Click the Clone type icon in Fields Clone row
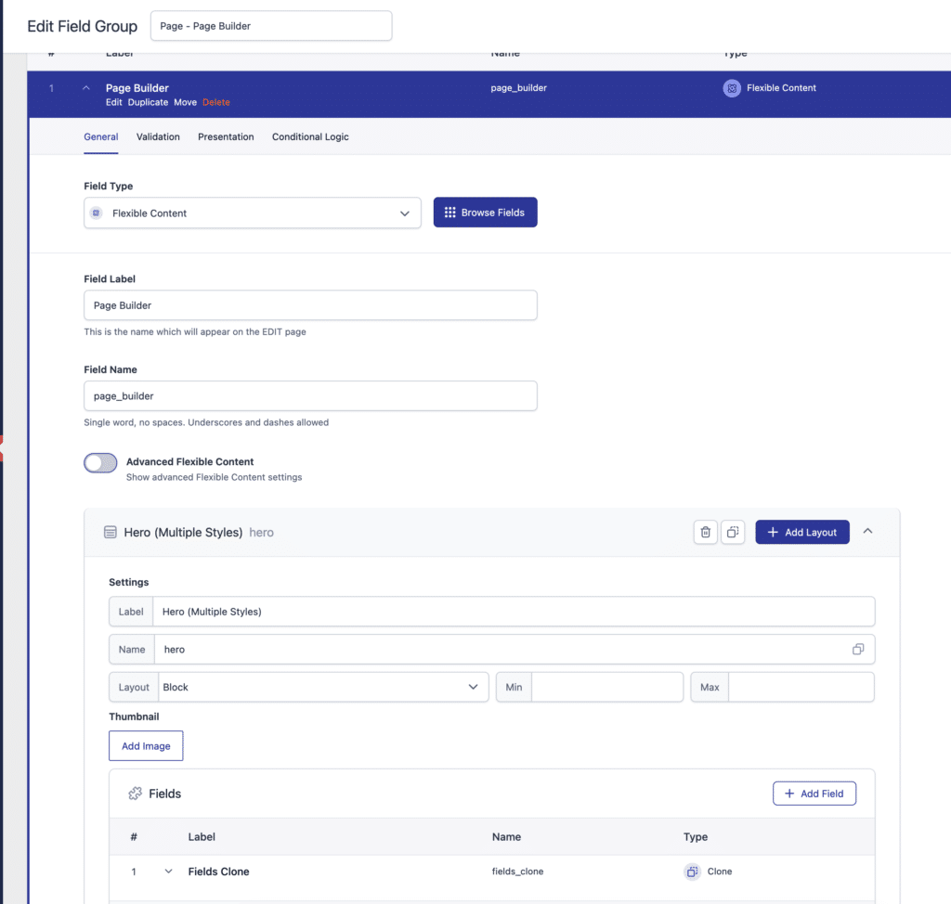 point(692,872)
